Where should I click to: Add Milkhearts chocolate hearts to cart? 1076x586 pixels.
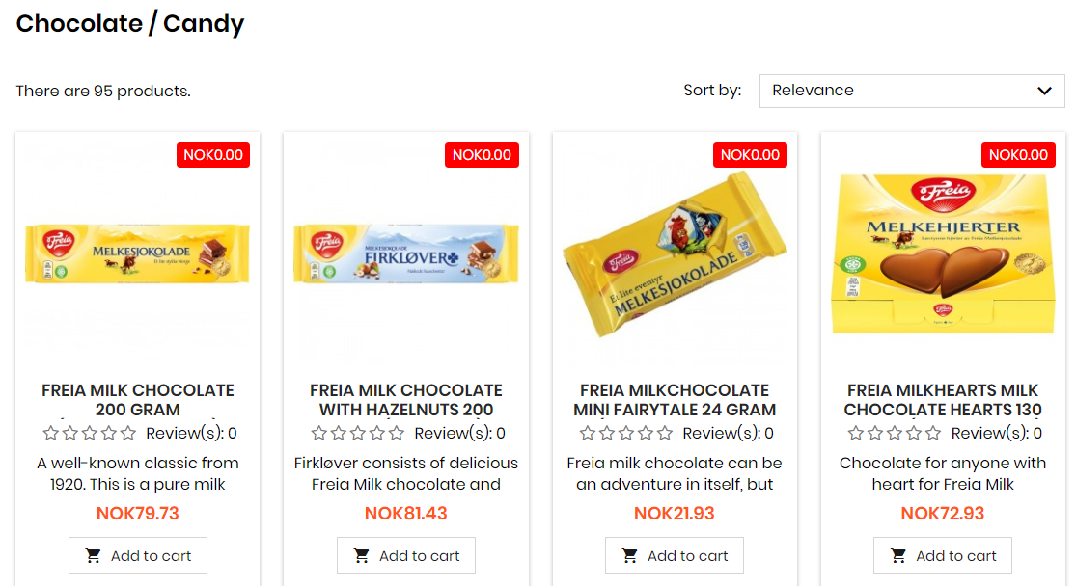(x=942, y=556)
